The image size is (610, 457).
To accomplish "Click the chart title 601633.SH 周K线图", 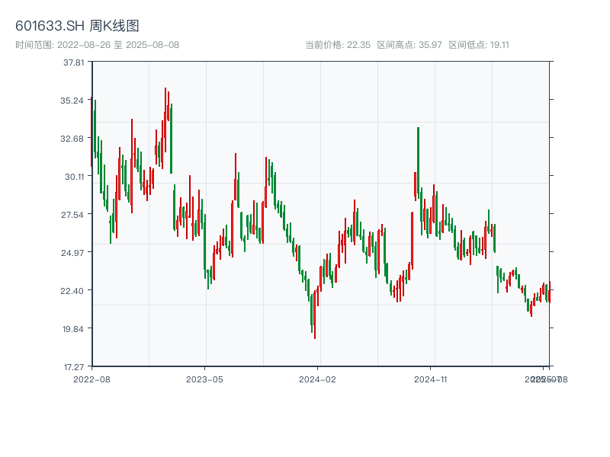I will (x=77, y=27).
